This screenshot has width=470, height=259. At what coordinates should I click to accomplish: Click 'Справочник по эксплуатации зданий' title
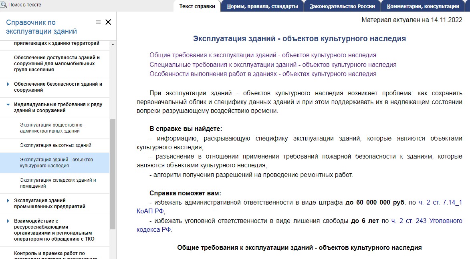tap(41, 27)
